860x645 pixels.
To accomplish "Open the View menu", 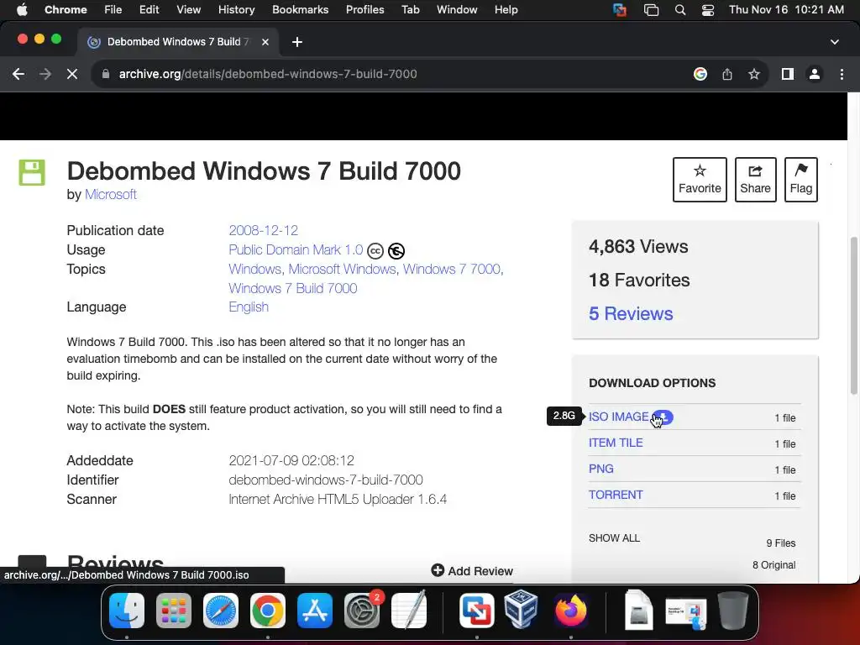I will [189, 9].
